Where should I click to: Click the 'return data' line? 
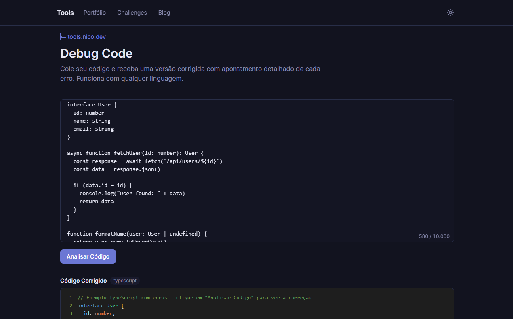tap(97, 201)
